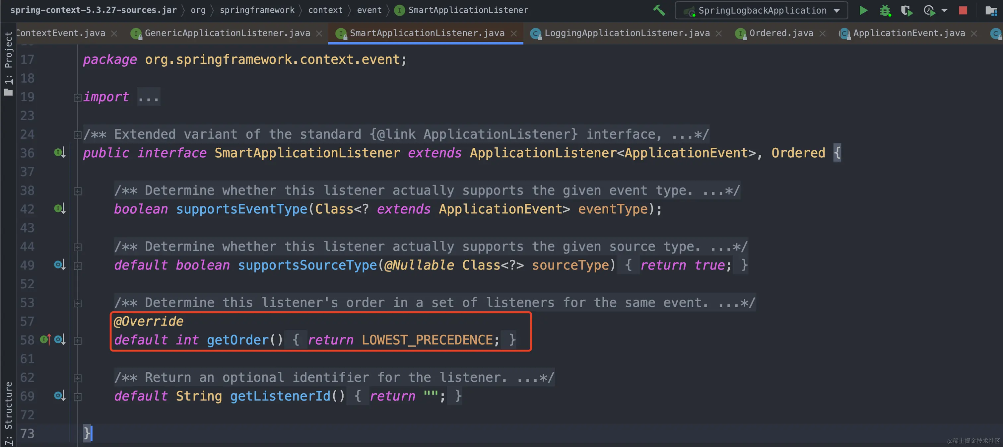
Task: Close the SmartApplicationListener.java tab
Action: tap(514, 34)
